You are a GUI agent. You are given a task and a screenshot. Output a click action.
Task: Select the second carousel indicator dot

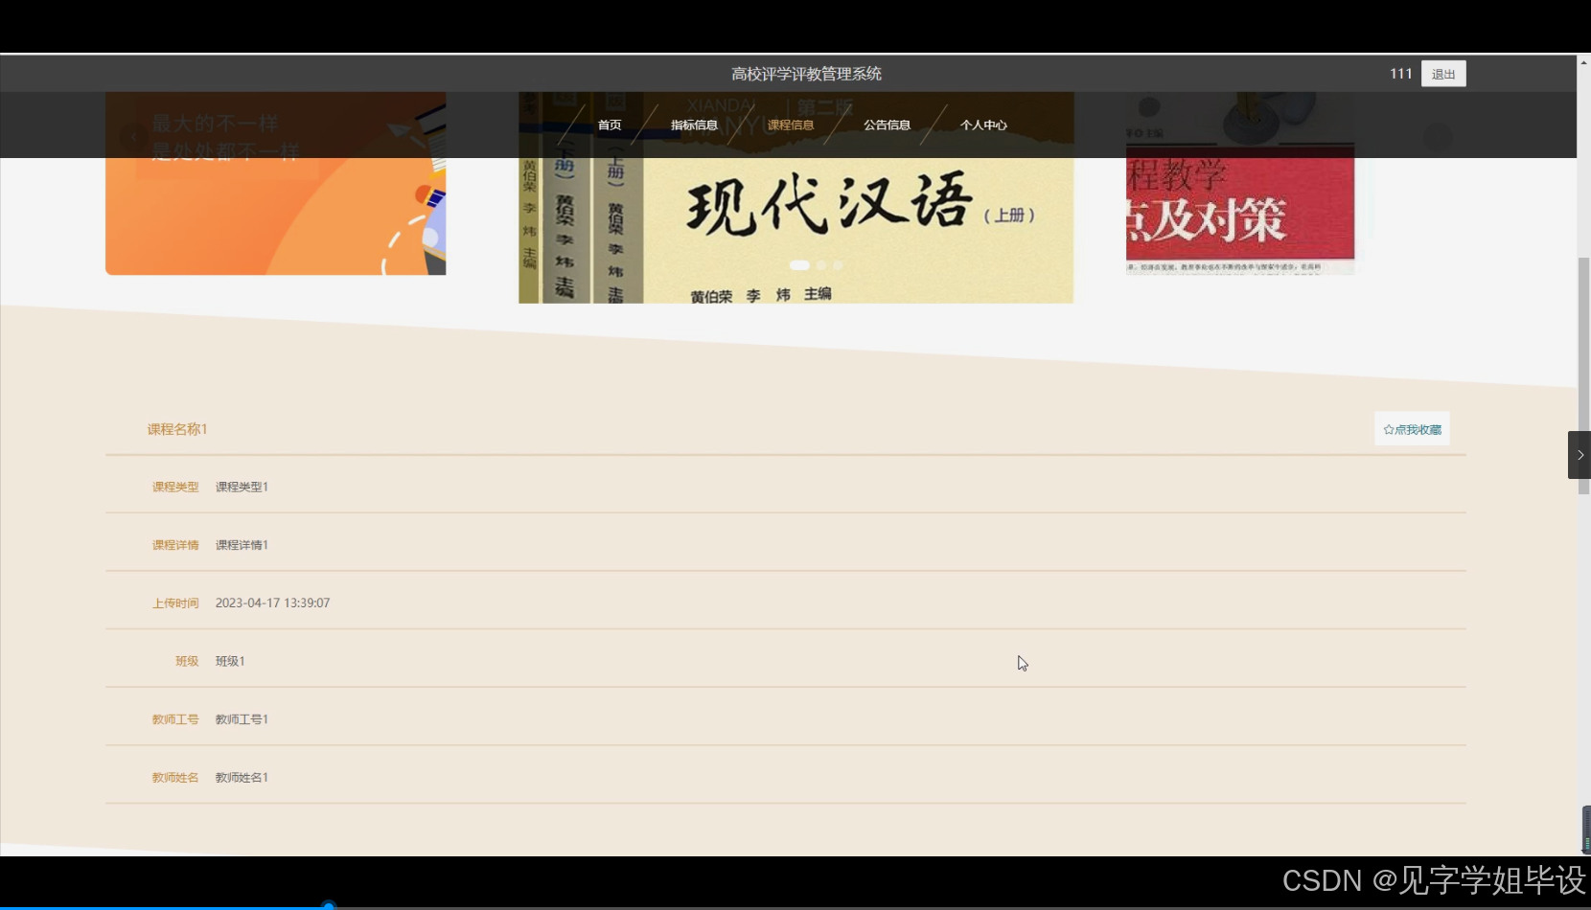[x=820, y=265]
